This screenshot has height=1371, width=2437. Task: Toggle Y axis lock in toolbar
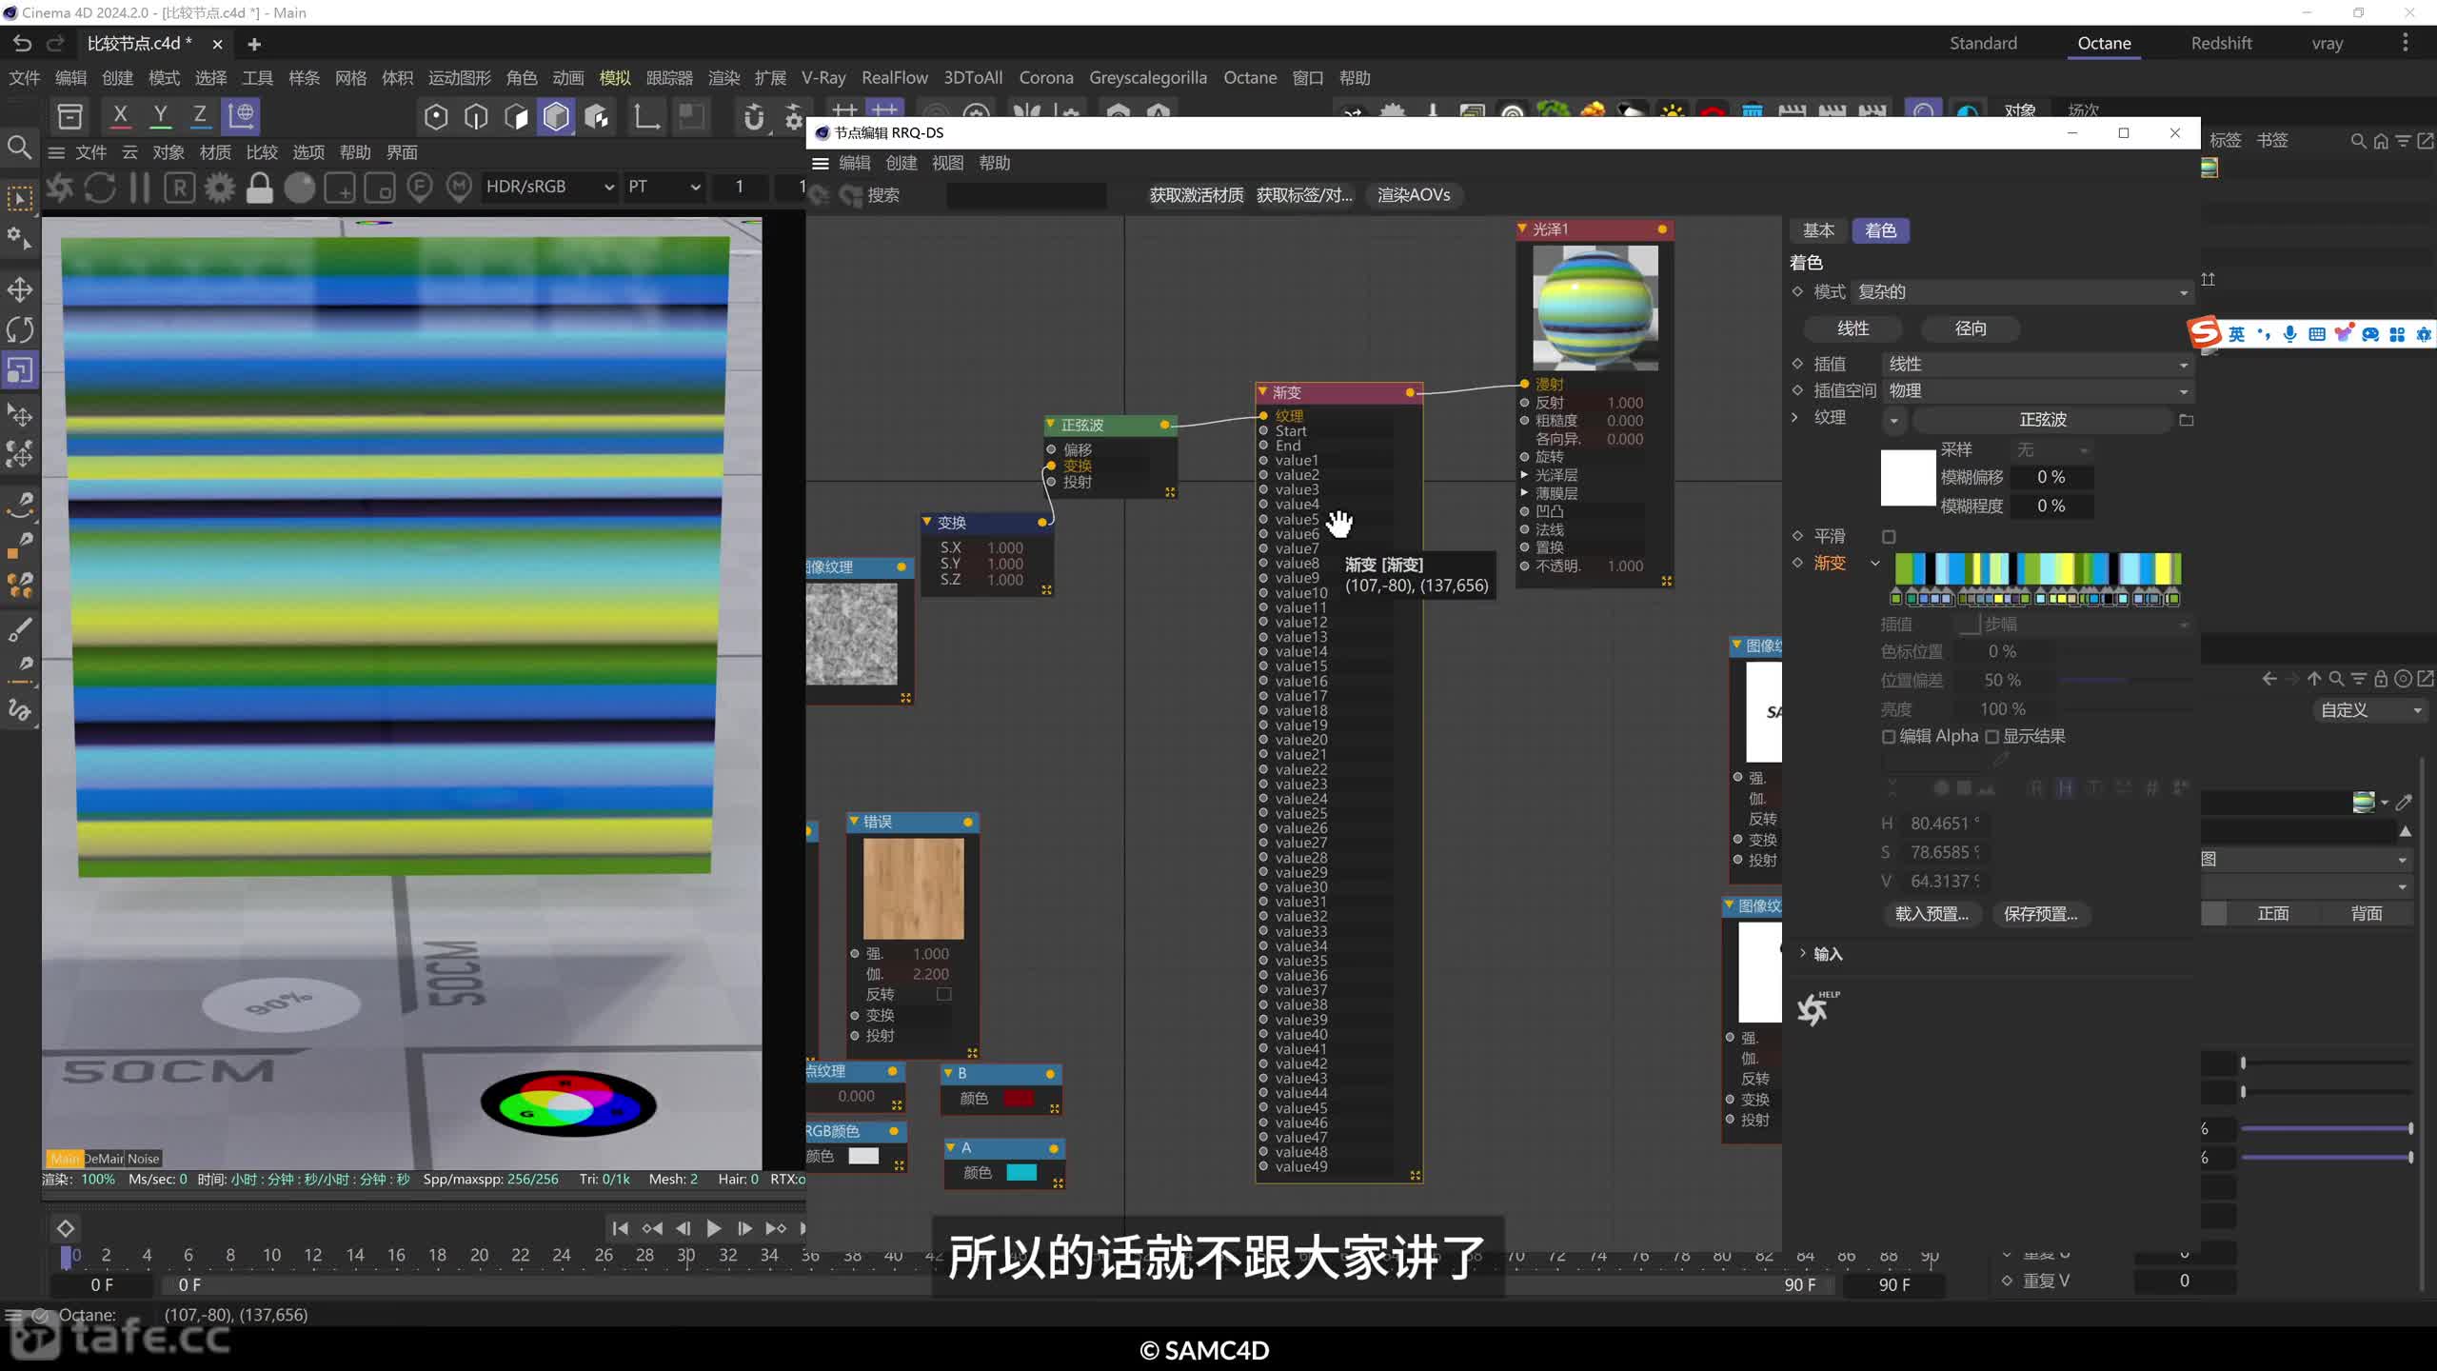point(160,115)
